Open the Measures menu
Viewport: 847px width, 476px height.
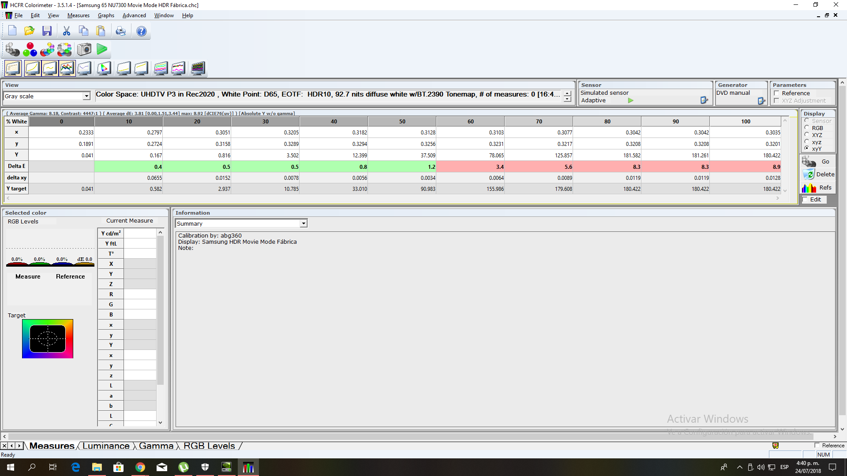78,15
